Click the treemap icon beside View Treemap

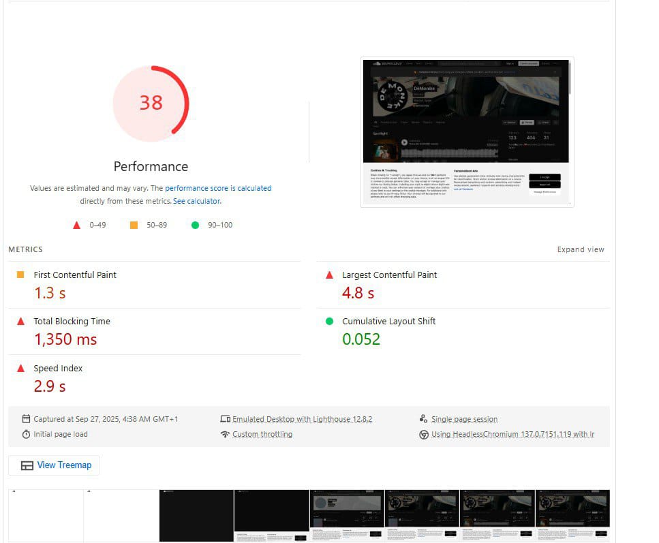[27, 465]
